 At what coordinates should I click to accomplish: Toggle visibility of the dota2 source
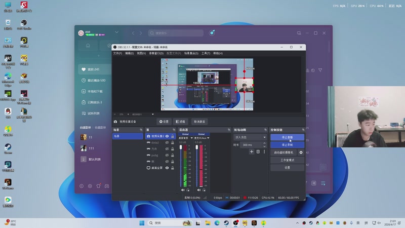167,143
